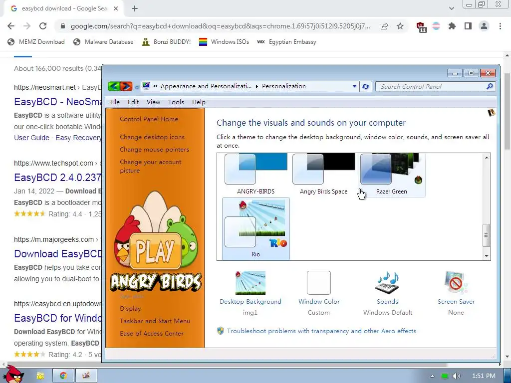Bookmark this page with star icon
Screen dimensions: 511x383
pos(400,26)
